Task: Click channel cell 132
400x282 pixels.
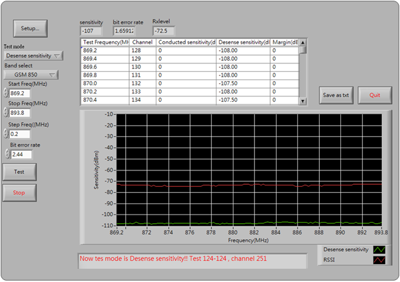Action: click(142, 83)
